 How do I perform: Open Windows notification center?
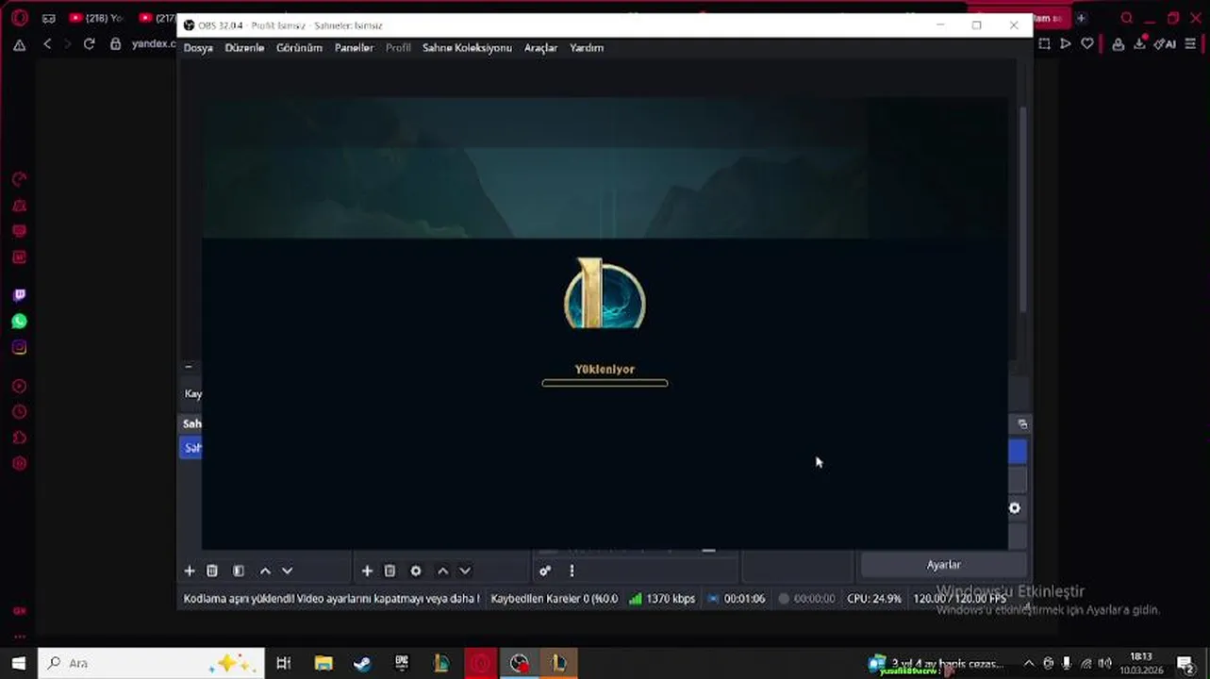pyautogui.click(x=1185, y=663)
